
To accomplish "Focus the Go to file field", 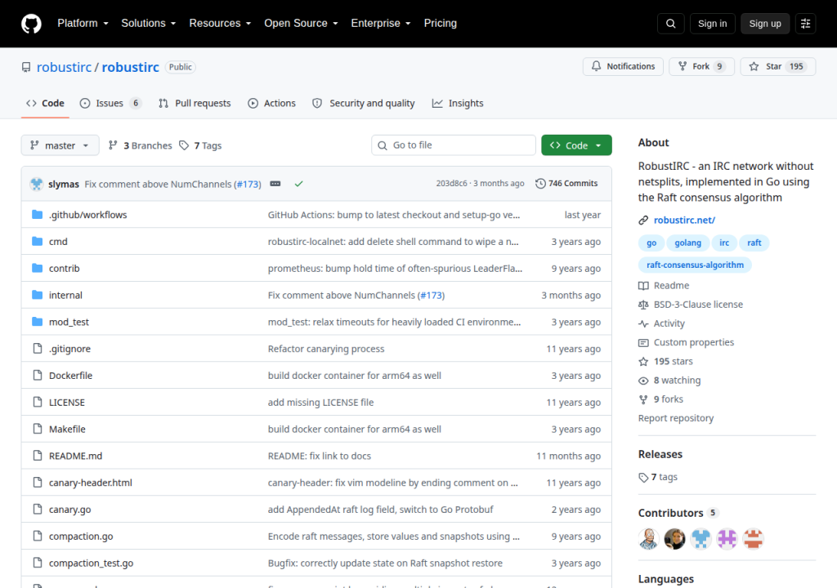I will tap(453, 145).
